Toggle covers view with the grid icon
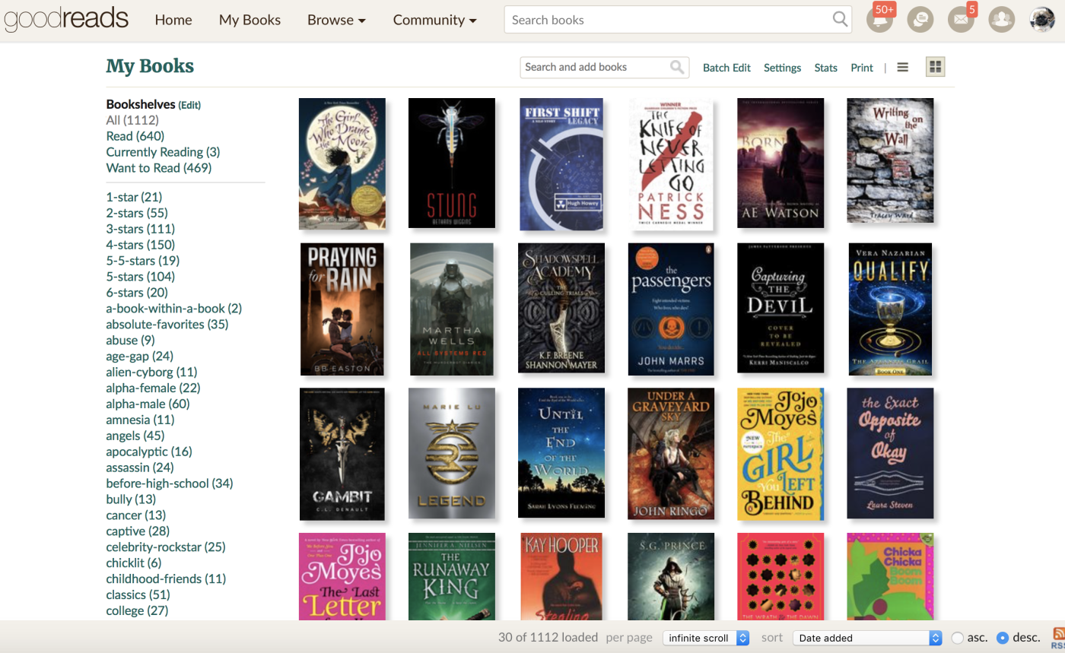Image resolution: width=1065 pixels, height=653 pixels. point(935,67)
